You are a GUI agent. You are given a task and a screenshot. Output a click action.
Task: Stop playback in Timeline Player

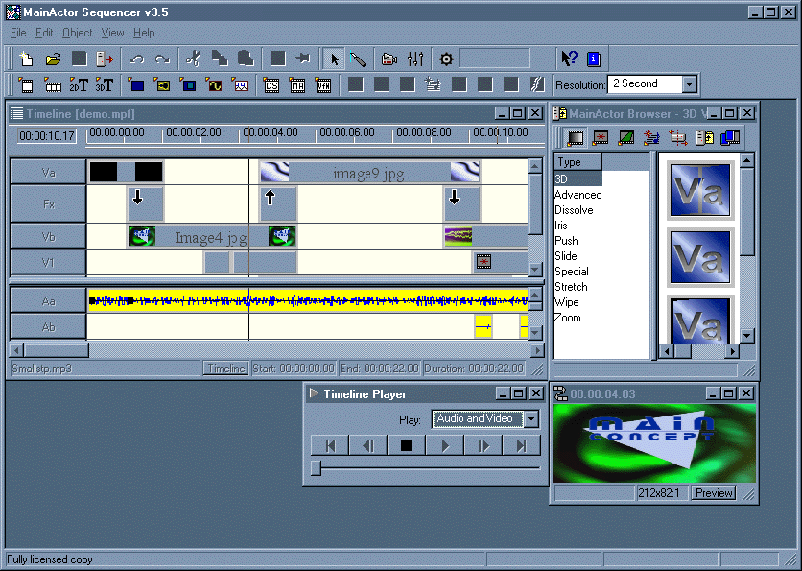(x=406, y=445)
